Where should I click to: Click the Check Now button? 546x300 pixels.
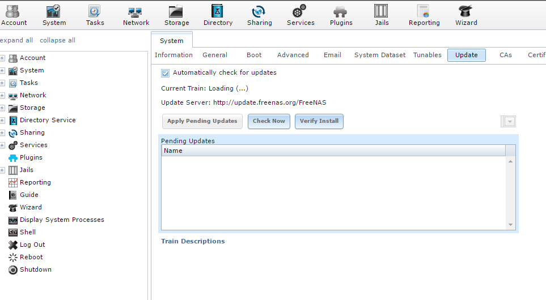point(269,121)
